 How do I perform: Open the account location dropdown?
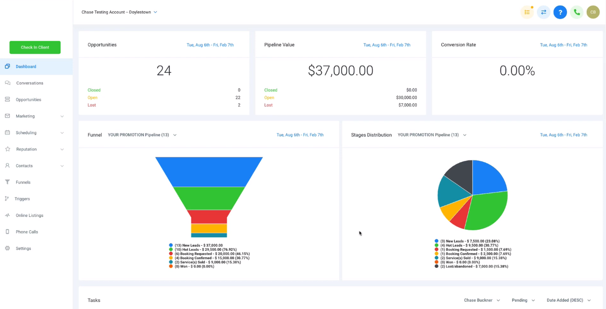click(x=119, y=12)
